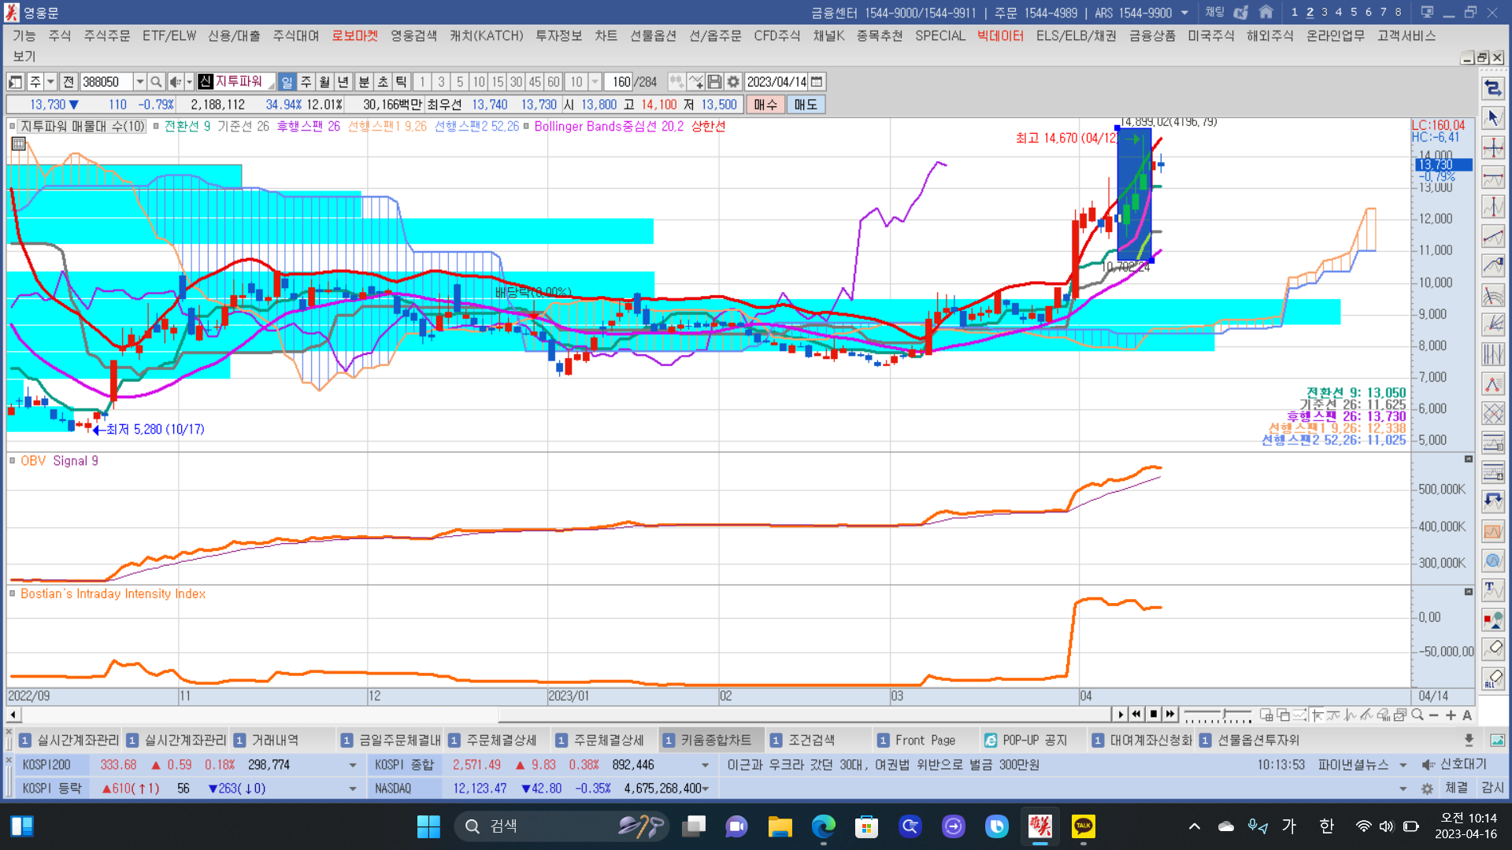Click the plus zoom-in icon below chart
The width and height of the screenshot is (1512, 850).
[1451, 715]
